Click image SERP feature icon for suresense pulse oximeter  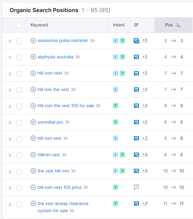point(136,41)
